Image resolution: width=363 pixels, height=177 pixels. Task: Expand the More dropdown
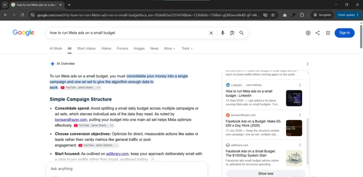(x=169, y=49)
